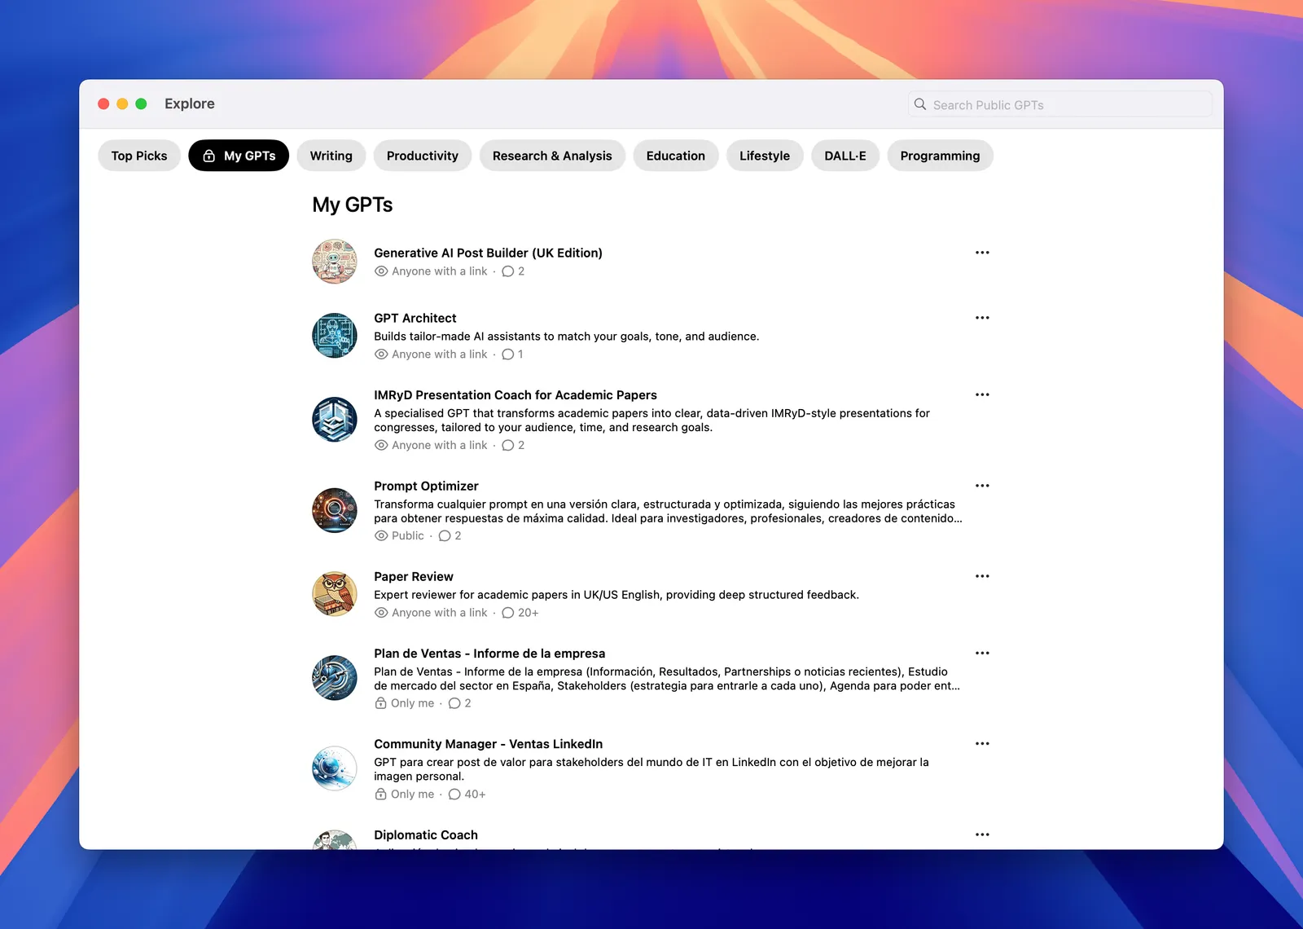Click the search magnifier icon
This screenshot has width=1303, height=929.
point(920,104)
